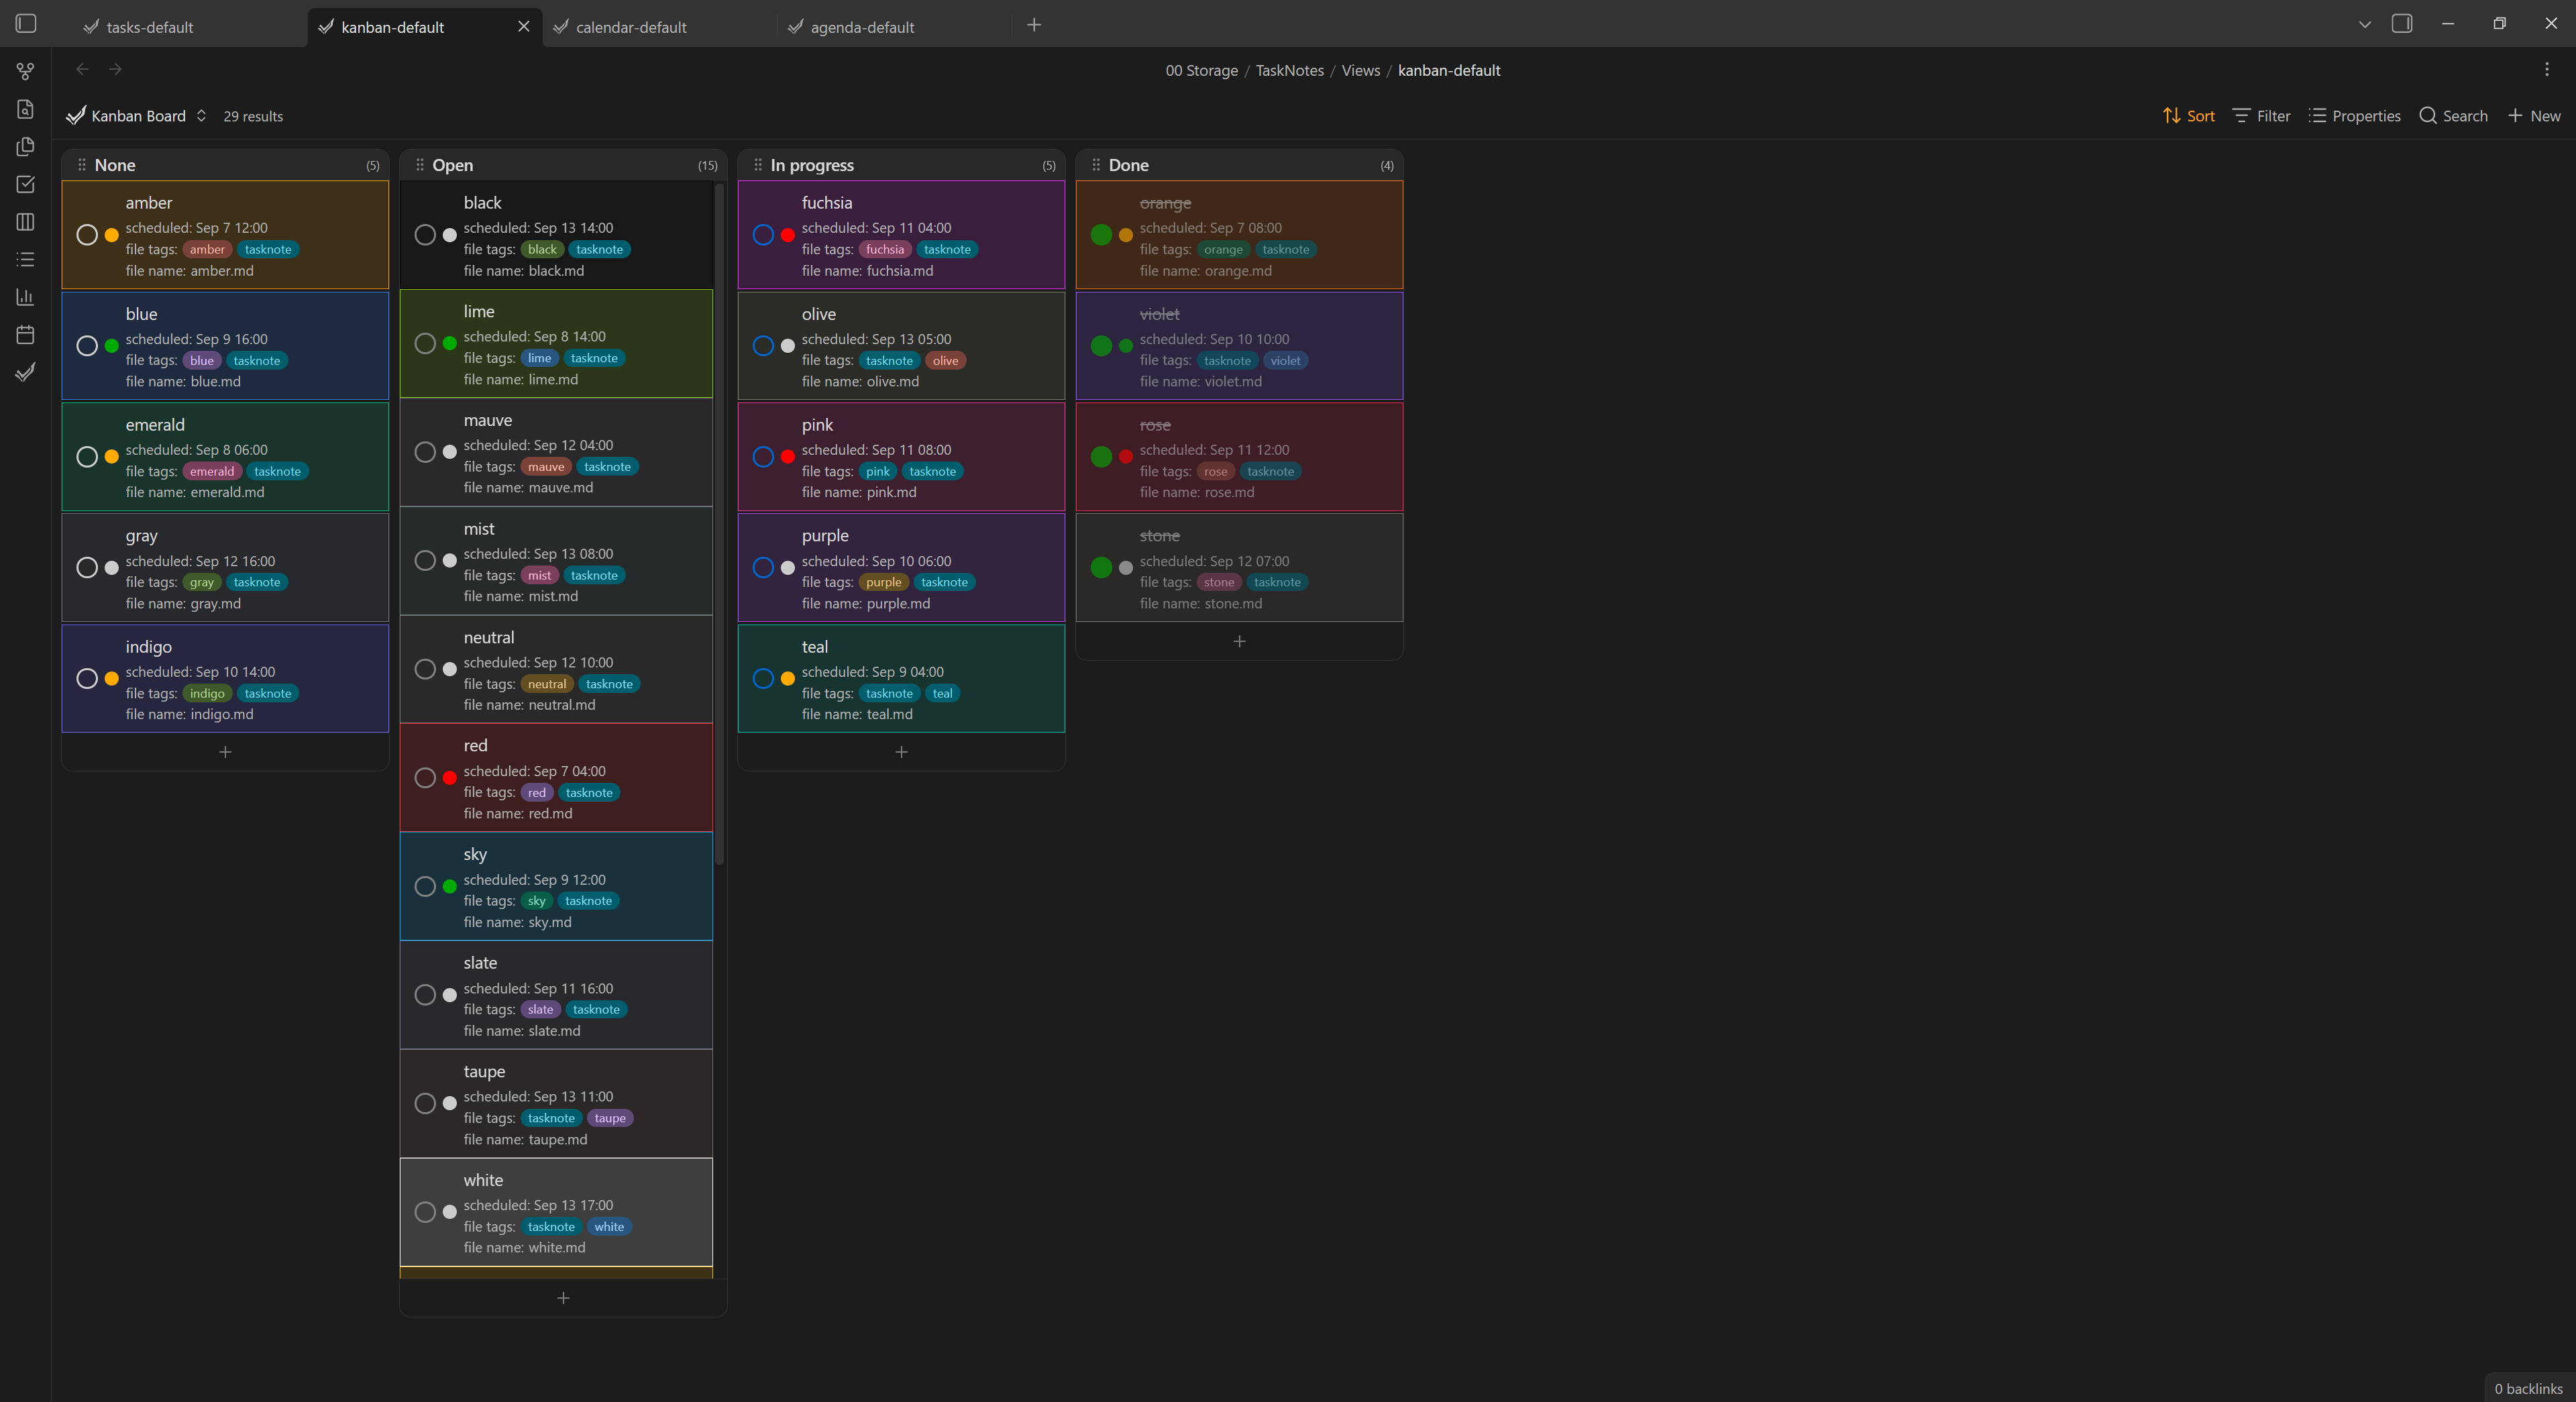
Task: Navigate back with the left arrow
Action: coord(83,69)
